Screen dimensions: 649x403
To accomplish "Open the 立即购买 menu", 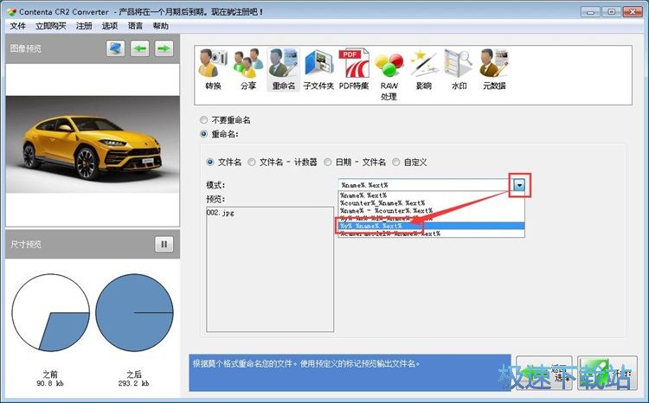I will [x=50, y=26].
